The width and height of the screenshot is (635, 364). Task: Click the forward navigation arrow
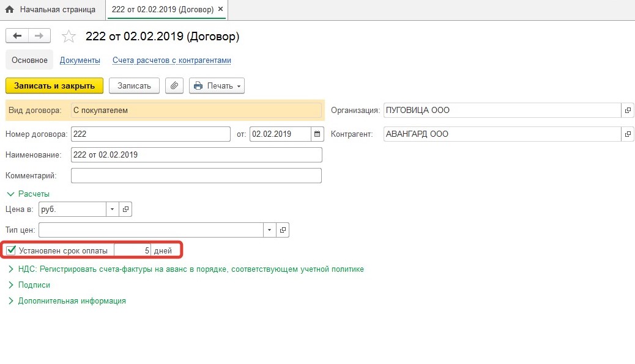coord(39,36)
